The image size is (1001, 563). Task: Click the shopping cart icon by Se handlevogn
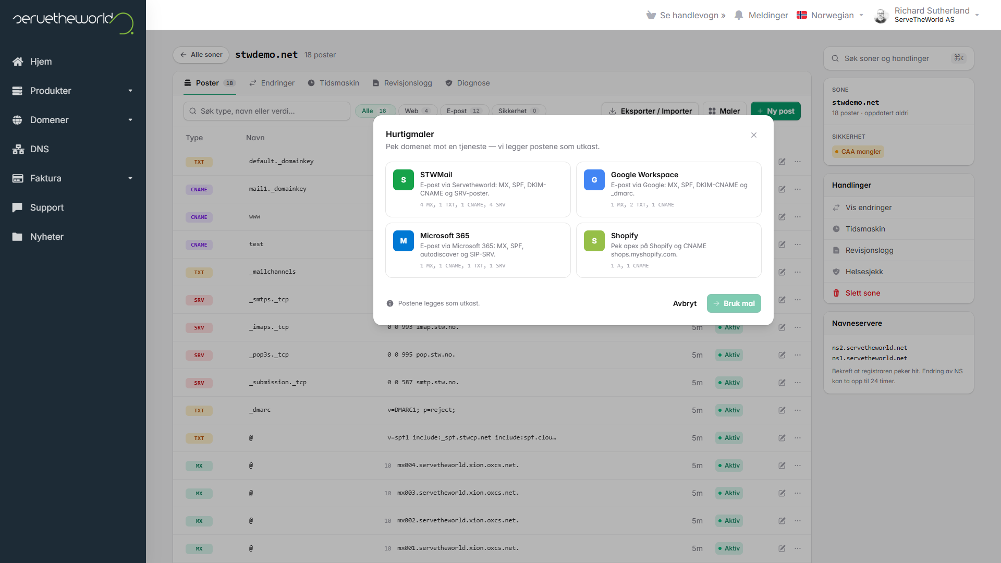(x=651, y=15)
